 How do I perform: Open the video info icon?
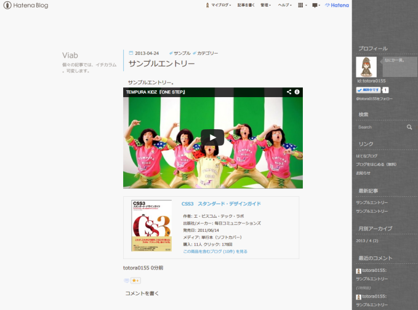point(297,92)
